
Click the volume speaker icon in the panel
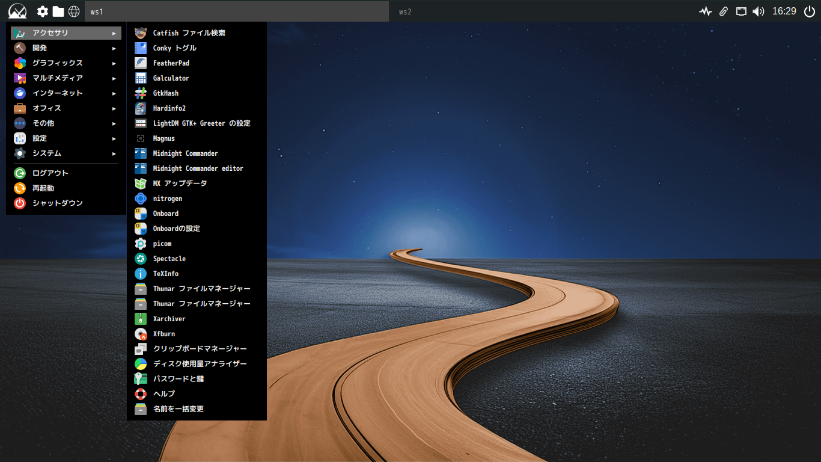tap(758, 11)
